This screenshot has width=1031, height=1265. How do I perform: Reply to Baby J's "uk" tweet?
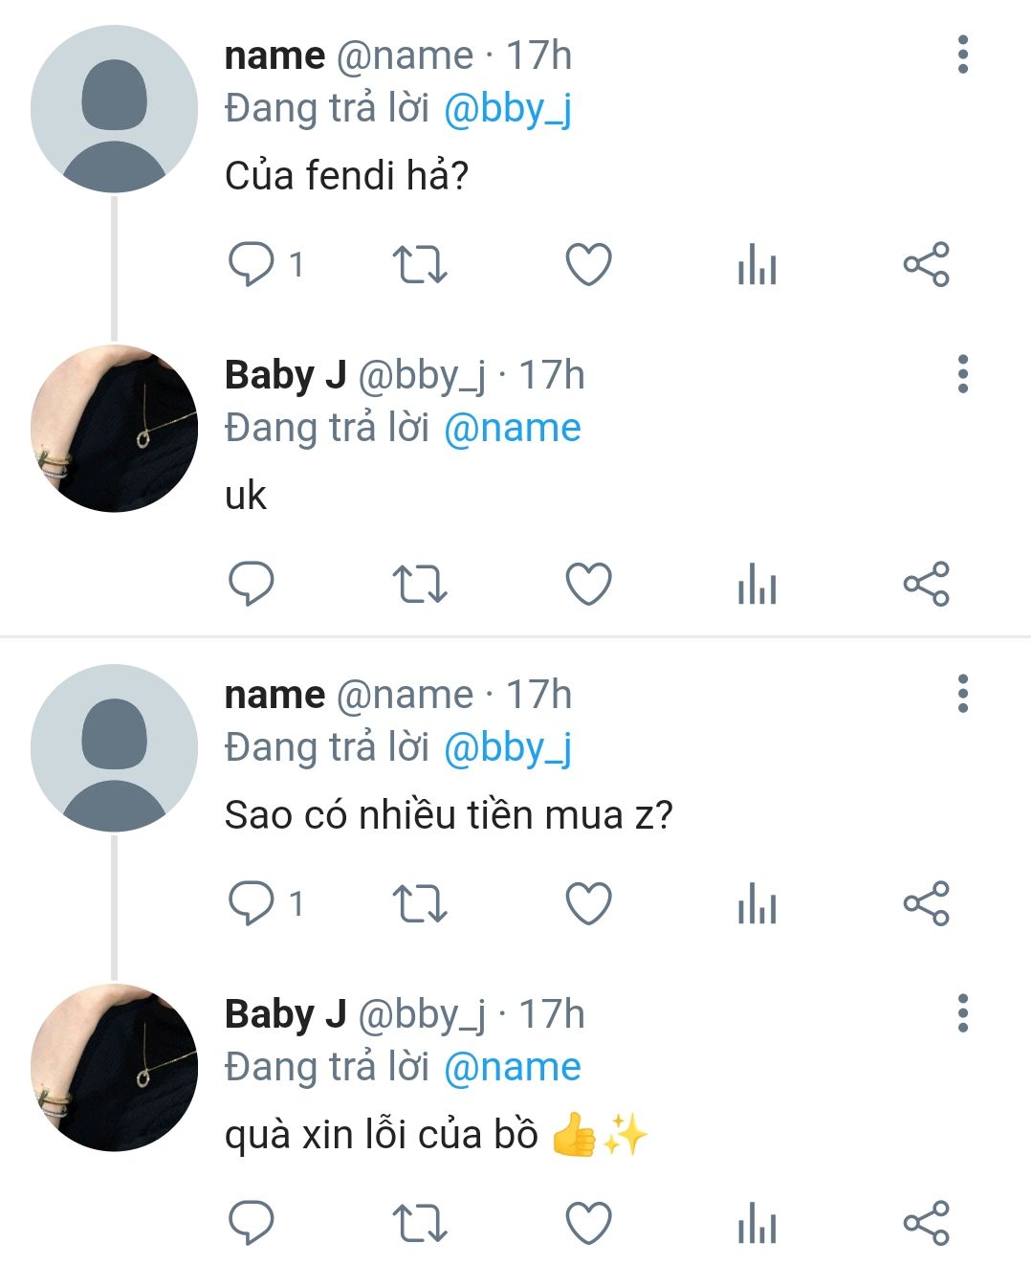click(252, 584)
